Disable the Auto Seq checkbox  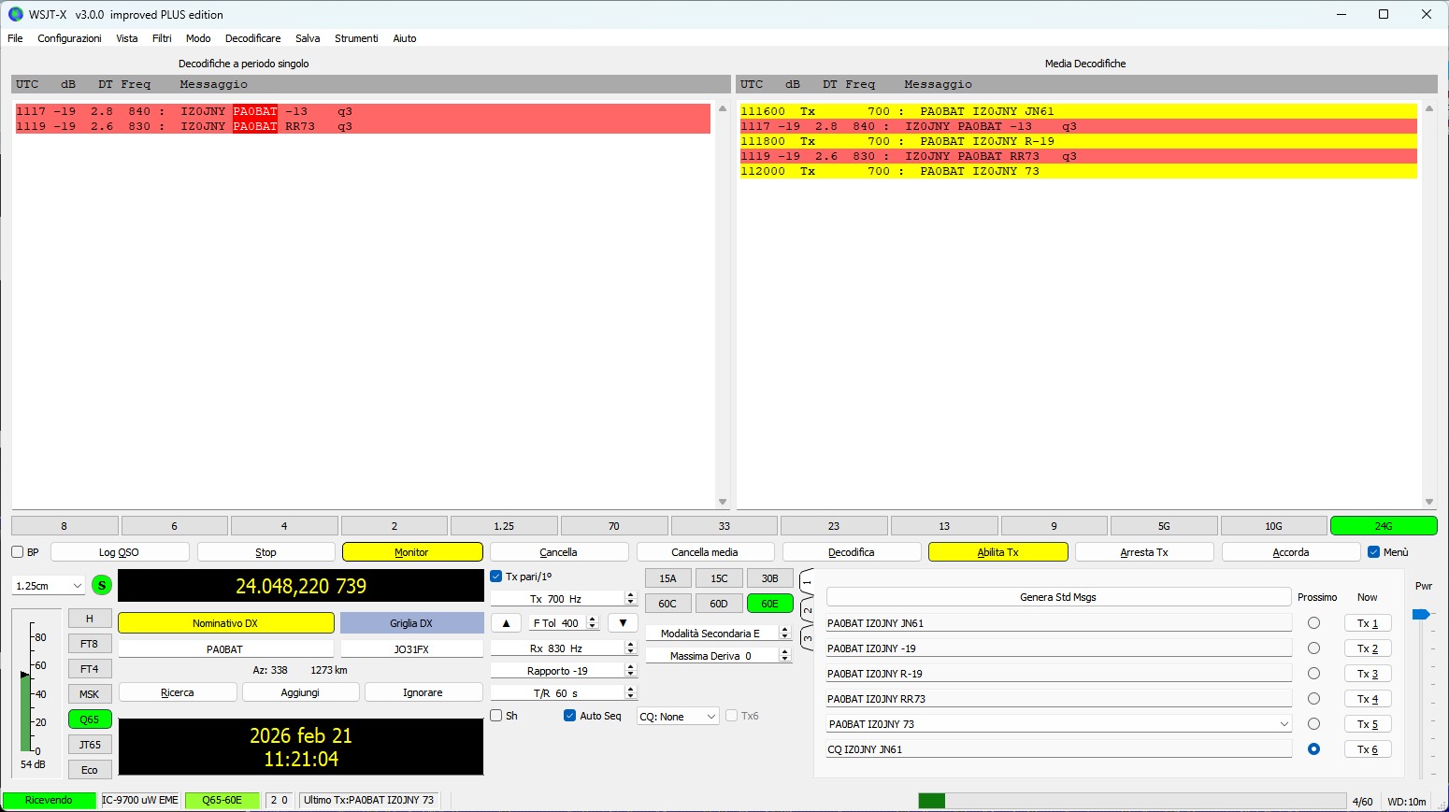point(569,715)
